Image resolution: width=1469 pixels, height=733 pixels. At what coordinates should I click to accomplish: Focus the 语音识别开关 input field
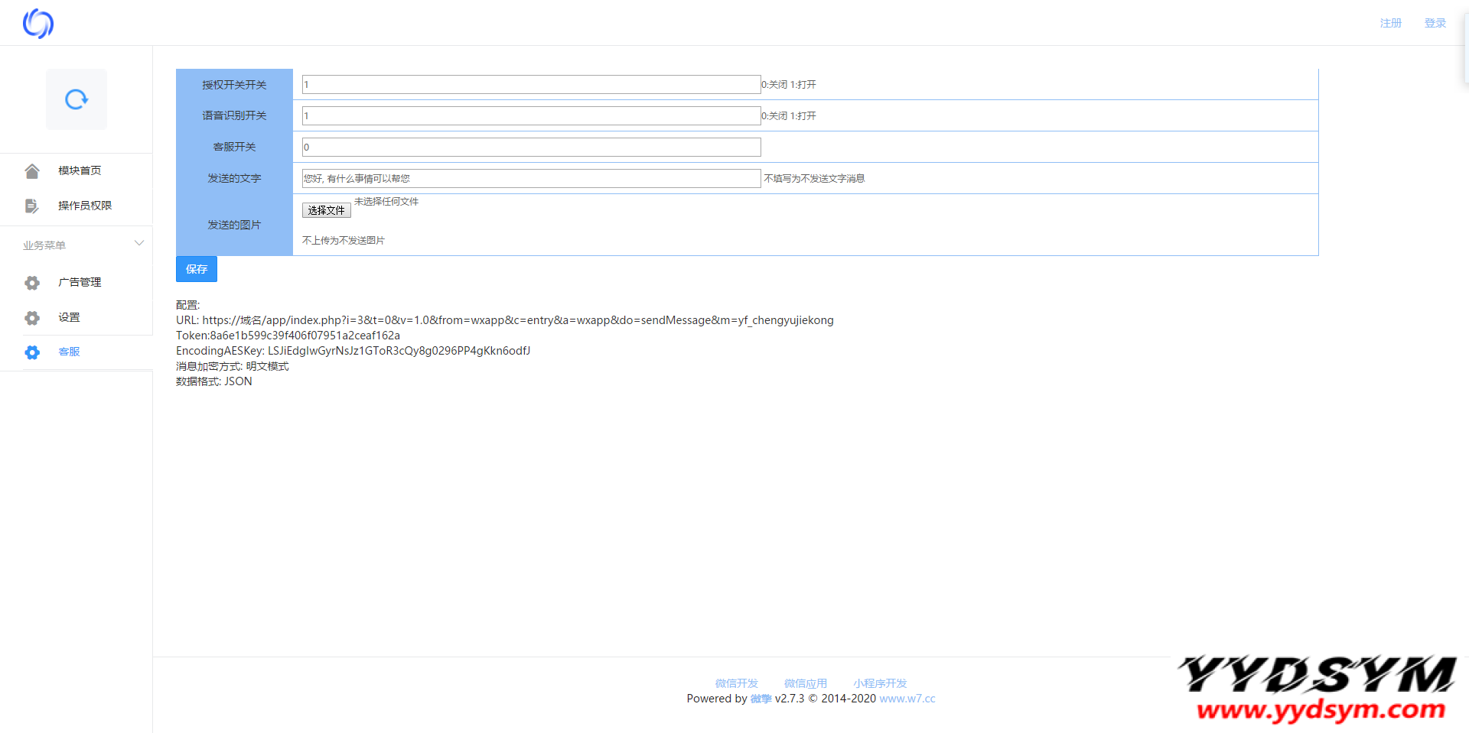(531, 116)
